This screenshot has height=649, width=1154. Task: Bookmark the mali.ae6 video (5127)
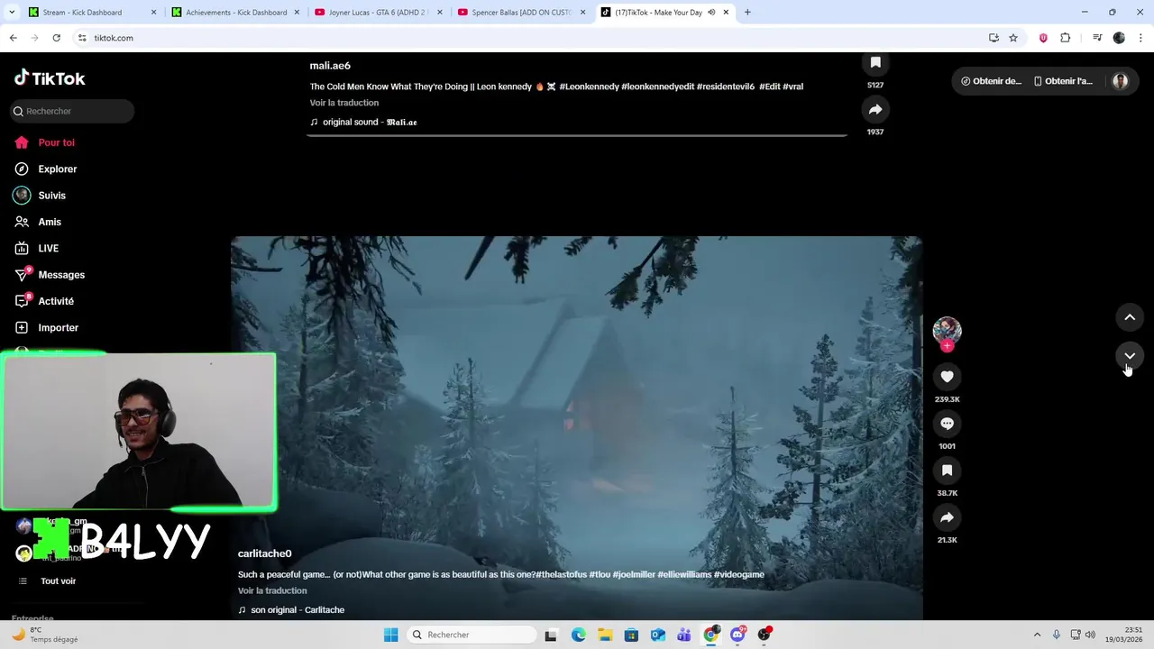pyautogui.click(x=875, y=63)
